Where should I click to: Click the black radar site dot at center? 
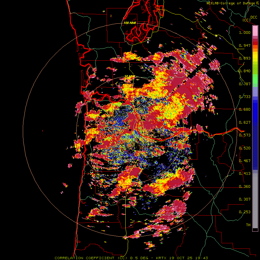tap(130, 130)
